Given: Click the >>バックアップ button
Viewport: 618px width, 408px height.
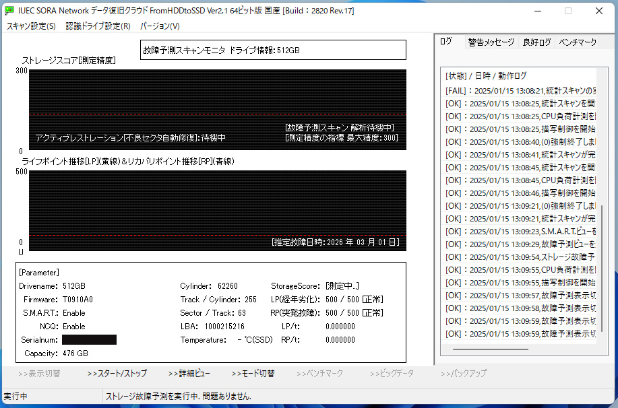Looking at the screenshot, I should coord(464,374).
